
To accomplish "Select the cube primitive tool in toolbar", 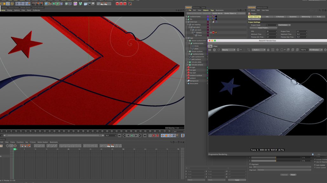I will [x=46, y=4].
